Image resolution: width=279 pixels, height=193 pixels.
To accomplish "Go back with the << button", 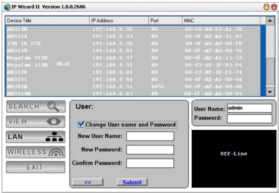I will click(x=88, y=182).
